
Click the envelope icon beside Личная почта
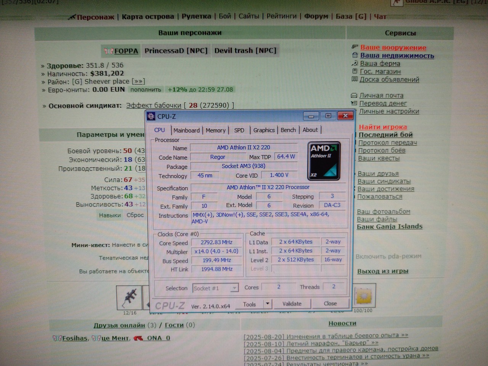[x=353, y=95]
